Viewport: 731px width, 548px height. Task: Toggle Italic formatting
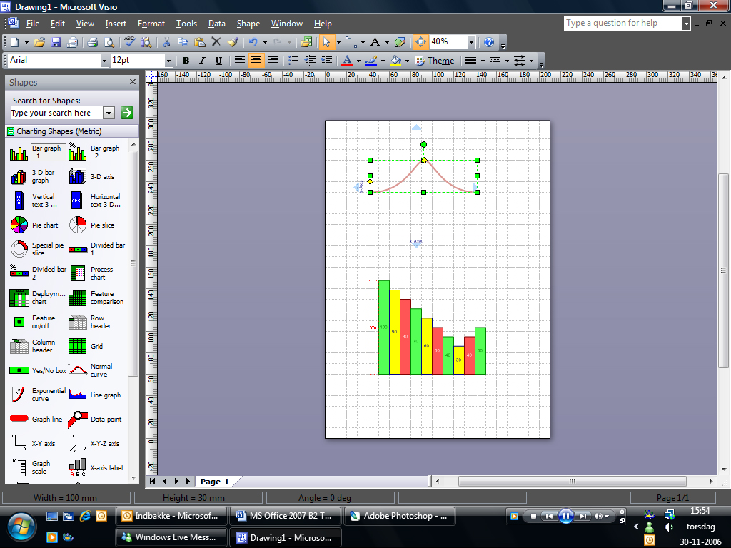(x=202, y=61)
